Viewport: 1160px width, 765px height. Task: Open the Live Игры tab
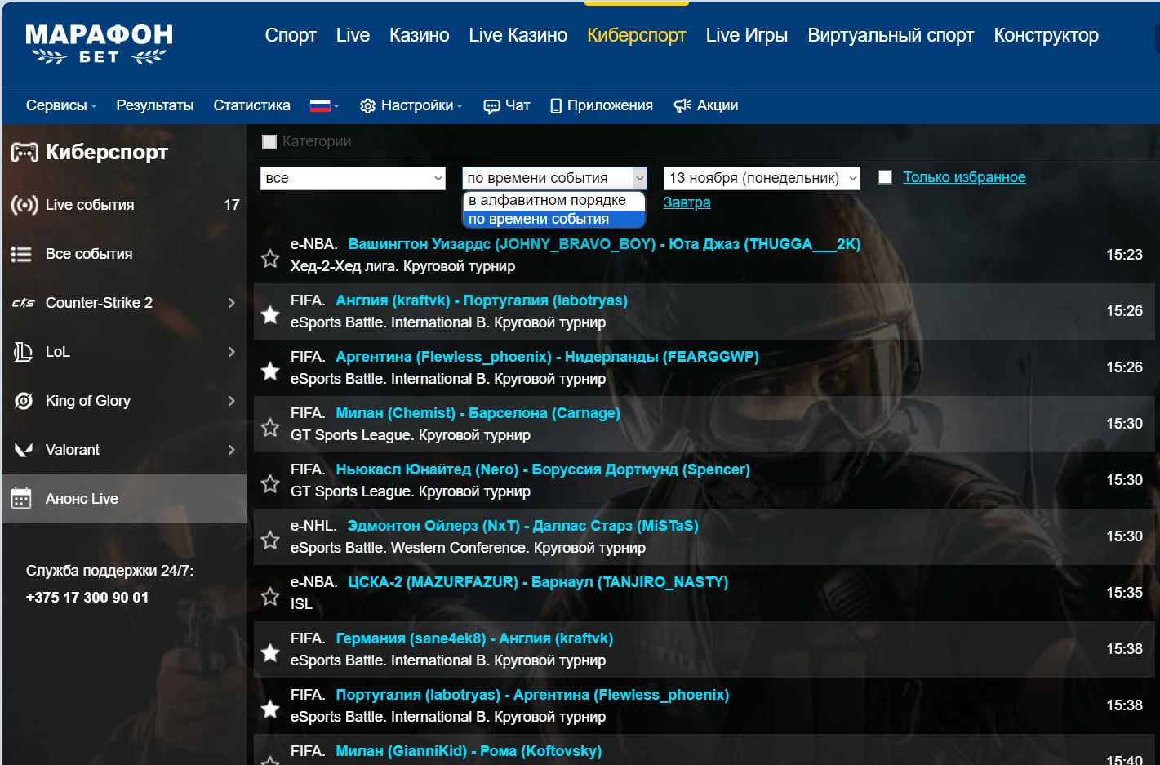747,35
